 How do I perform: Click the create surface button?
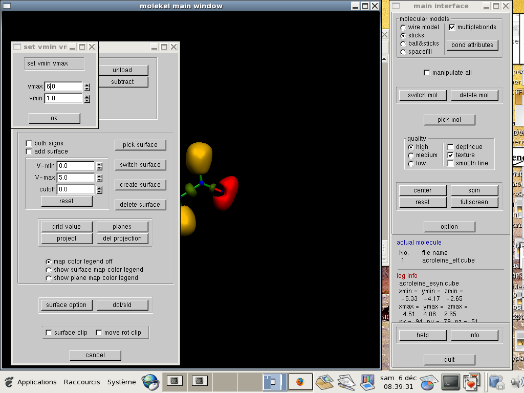pyautogui.click(x=140, y=185)
